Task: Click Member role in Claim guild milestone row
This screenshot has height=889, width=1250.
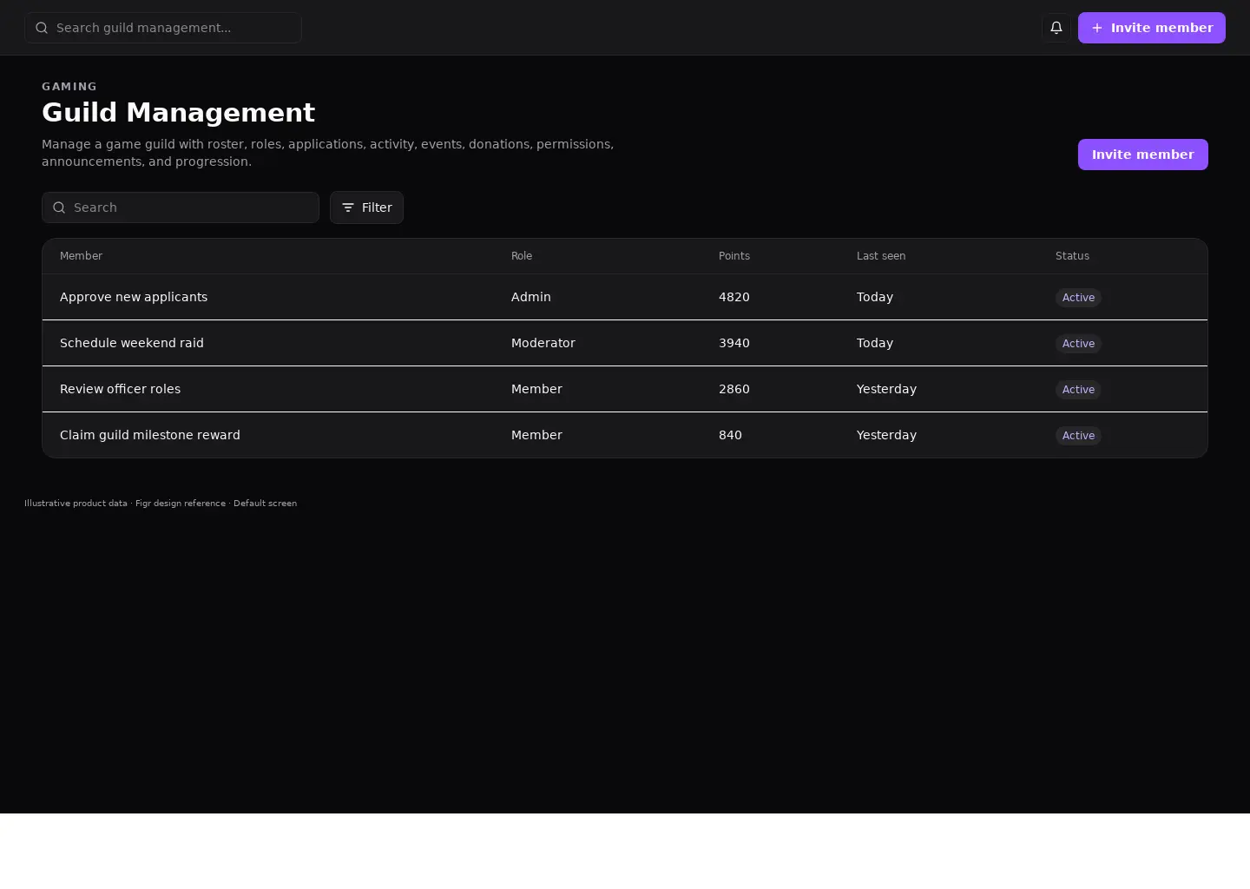Action: (536, 435)
